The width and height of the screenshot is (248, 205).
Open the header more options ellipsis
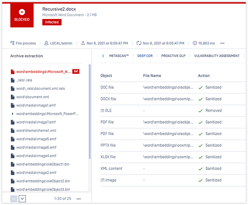222,43
